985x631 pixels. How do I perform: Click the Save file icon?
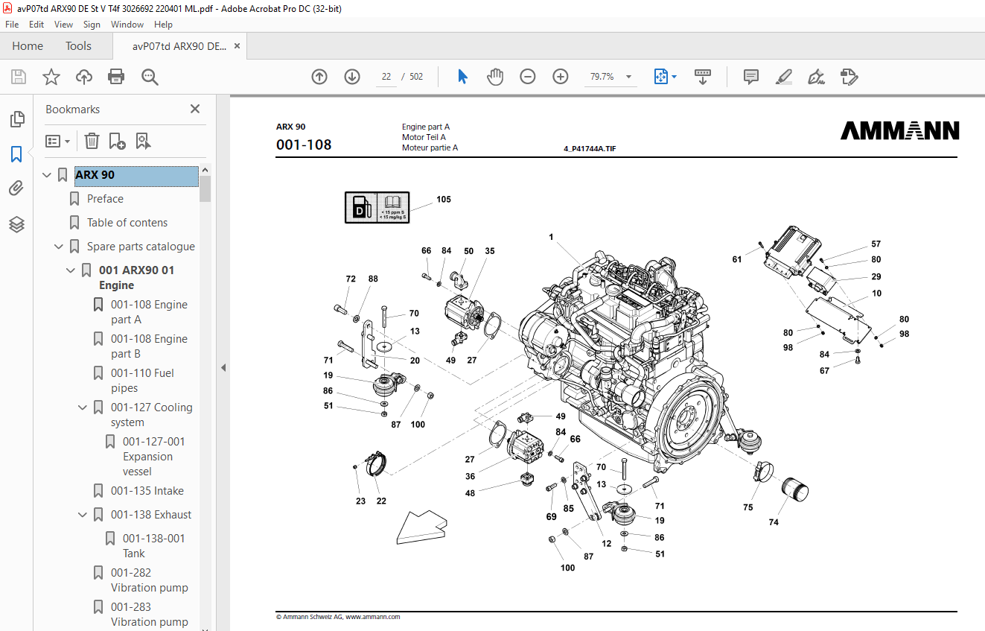[x=19, y=77]
